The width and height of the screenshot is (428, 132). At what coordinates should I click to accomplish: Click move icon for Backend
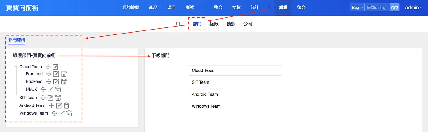tap(49, 82)
